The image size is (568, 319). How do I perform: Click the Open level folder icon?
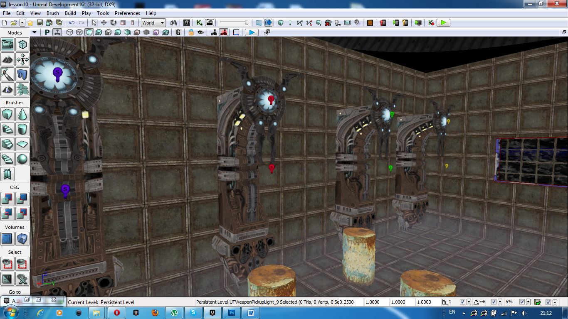[14, 23]
